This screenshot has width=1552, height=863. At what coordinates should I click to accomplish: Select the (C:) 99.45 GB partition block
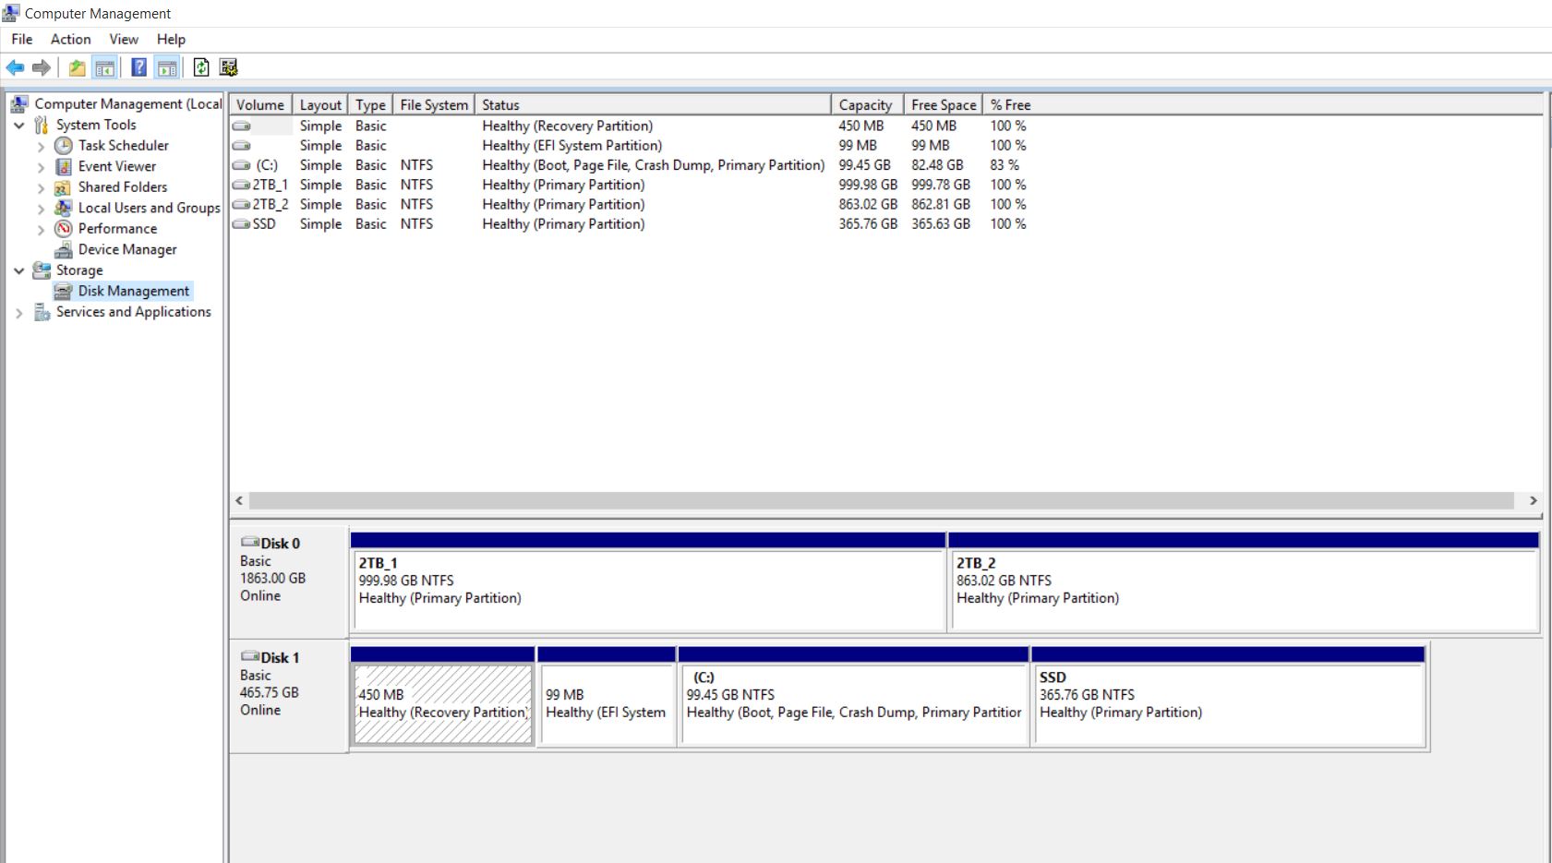tap(854, 696)
